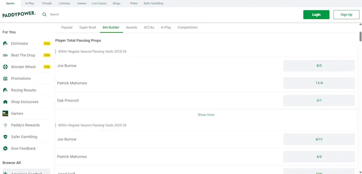Select Patrick Mahomes 4/5 odds
This screenshot has height=174, width=362.
pyautogui.click(x=319, y=157)
